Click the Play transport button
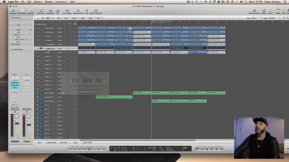The width and height of the screenshot is (289, 162). tap(94, 148)
